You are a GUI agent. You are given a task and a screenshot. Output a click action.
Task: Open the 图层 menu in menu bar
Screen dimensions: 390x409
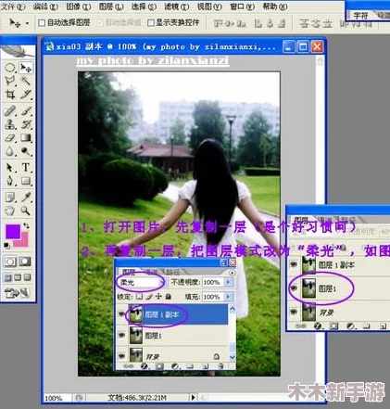click(111, 6)
